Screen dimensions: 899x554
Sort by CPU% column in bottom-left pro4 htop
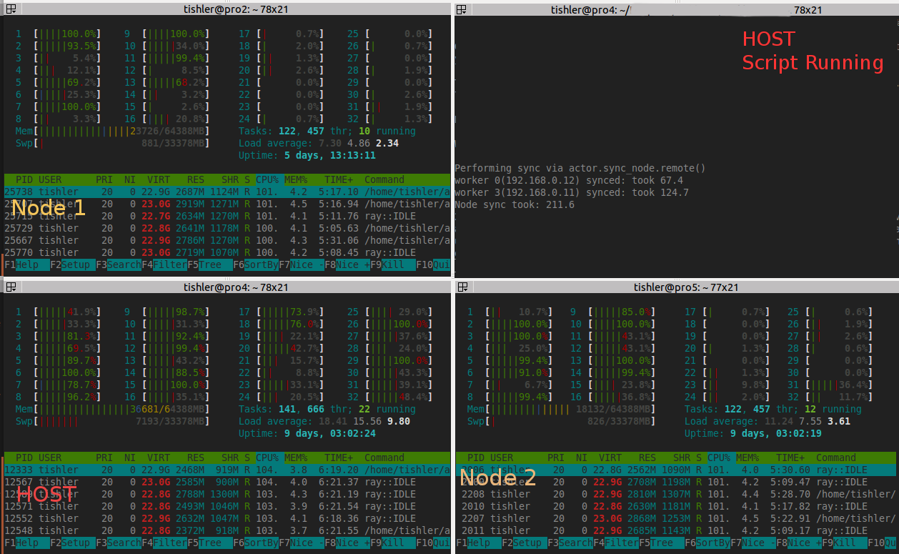[268, 457]
